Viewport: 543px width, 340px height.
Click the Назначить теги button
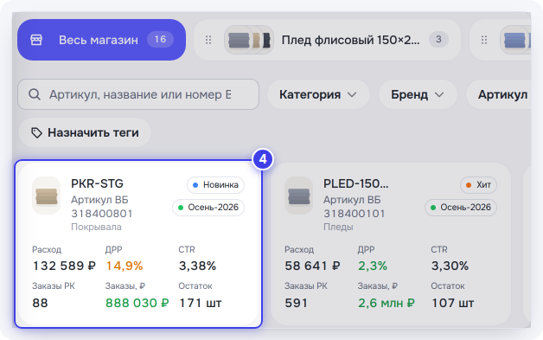(85, 132)
